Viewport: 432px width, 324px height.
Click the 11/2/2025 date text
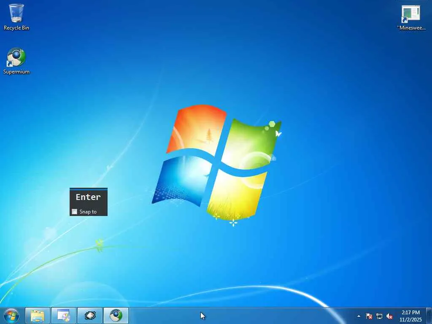410,320
